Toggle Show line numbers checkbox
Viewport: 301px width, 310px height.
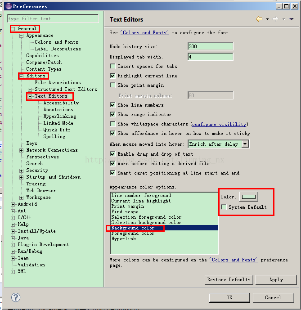[x=112, y=105]
